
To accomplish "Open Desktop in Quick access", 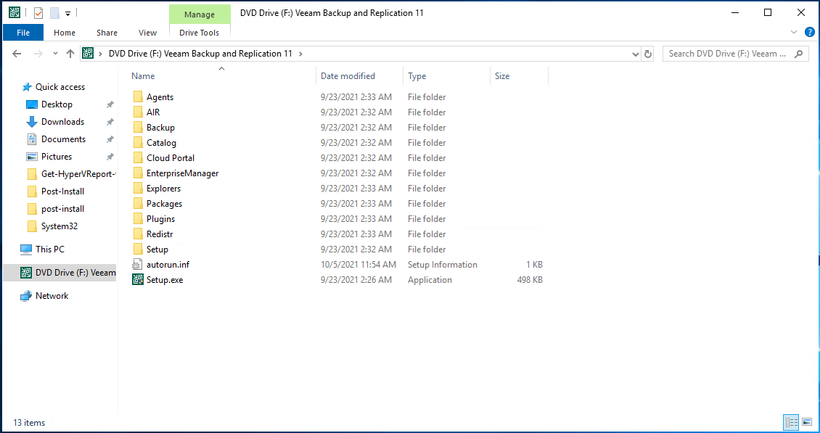I will click(x=57, y=104).
